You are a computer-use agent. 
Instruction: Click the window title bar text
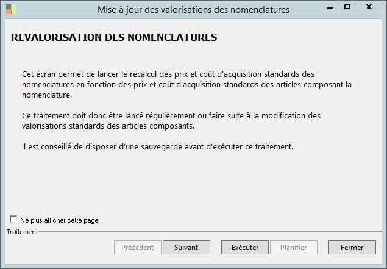193,9
